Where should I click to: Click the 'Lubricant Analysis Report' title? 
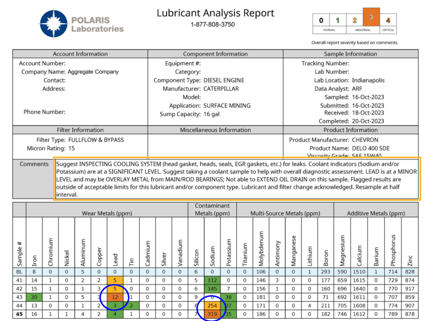pyautogui.click(x=215, y=13)
